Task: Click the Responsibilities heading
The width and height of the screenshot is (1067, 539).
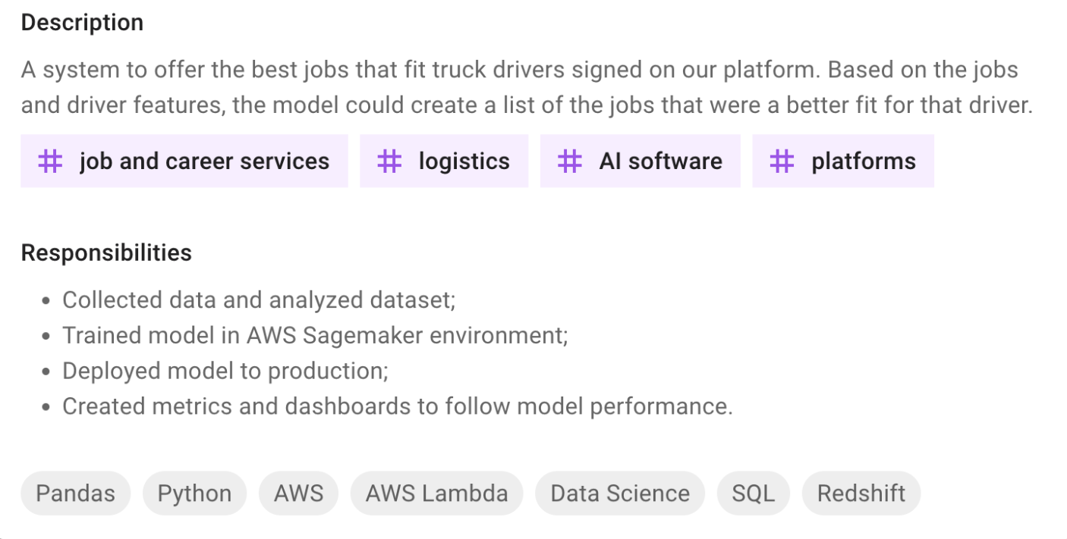Action: coord(106,252)
